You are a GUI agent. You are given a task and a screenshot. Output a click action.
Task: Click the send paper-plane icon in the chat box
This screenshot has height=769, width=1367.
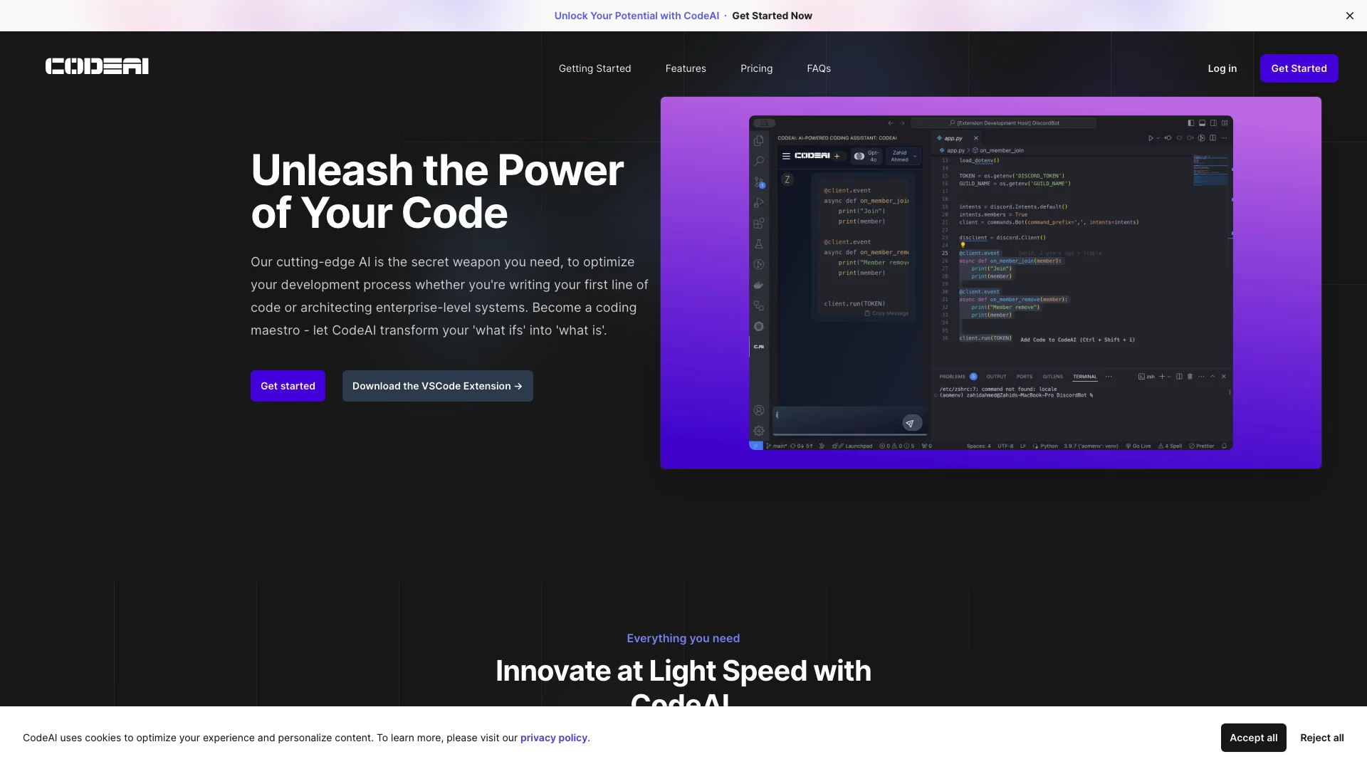click(x=911, y=423)
